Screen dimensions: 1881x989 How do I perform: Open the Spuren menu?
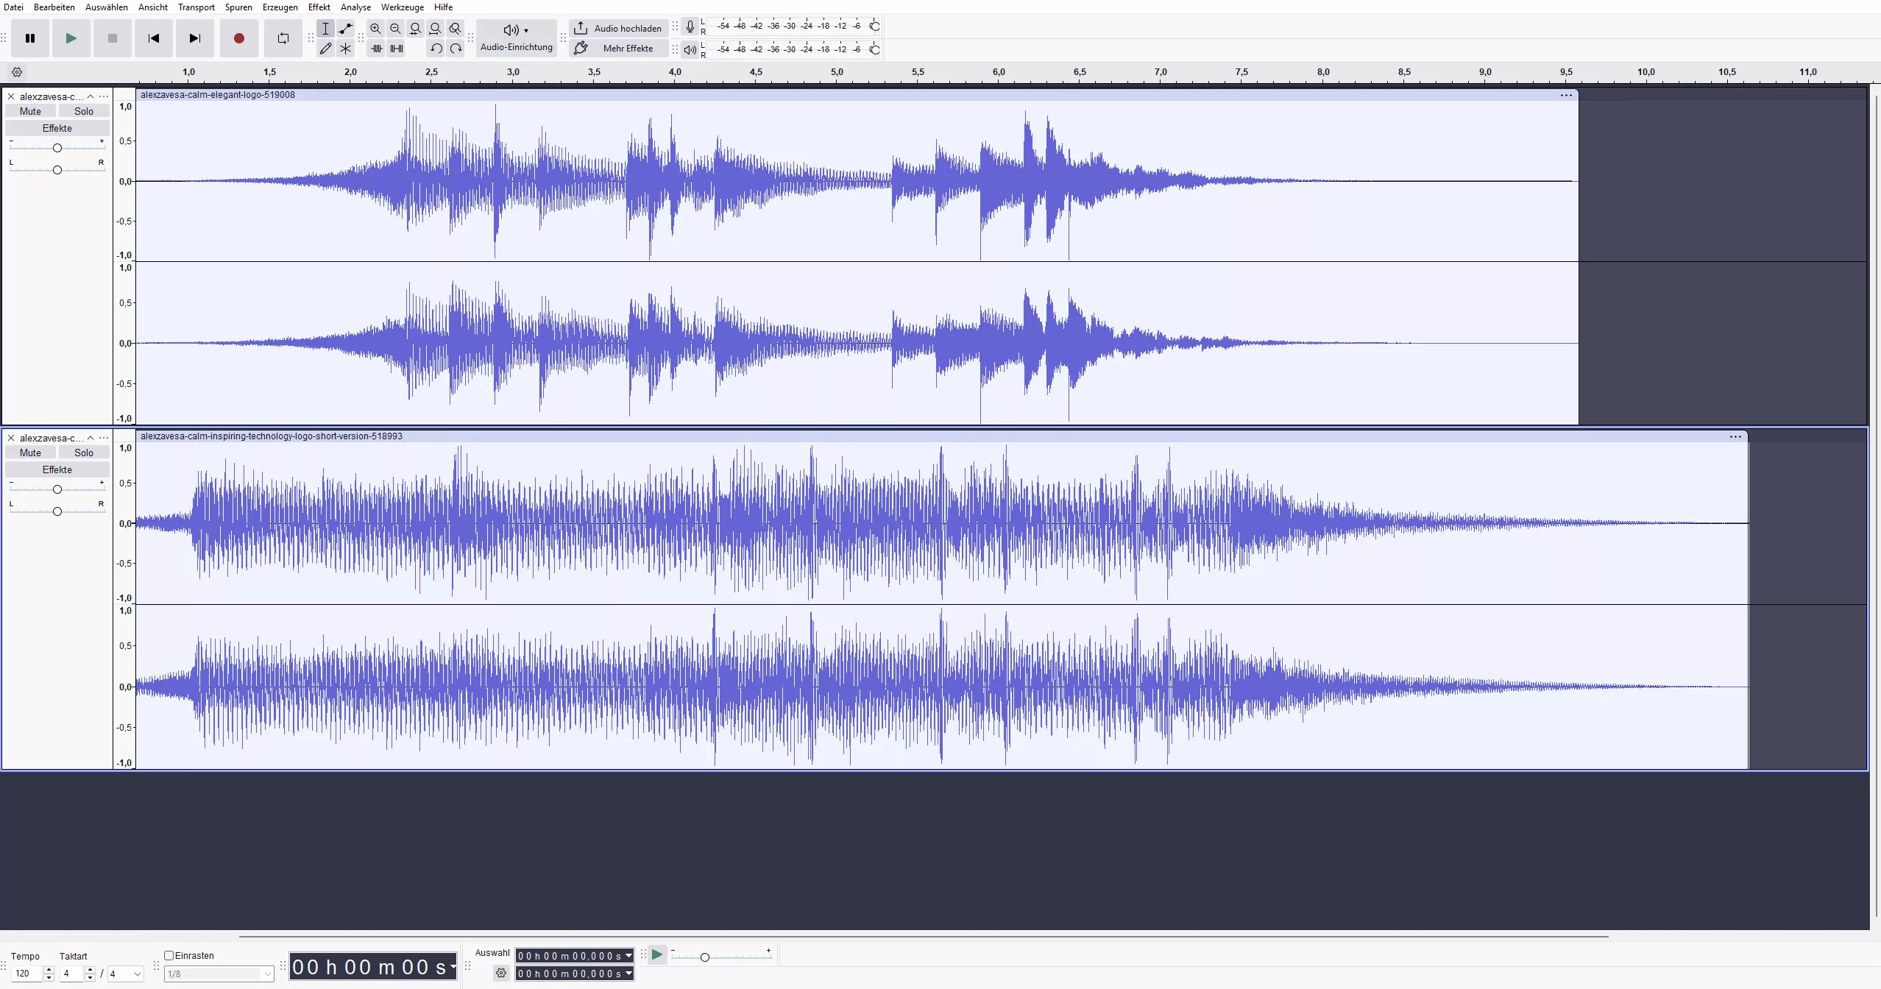pos(238,7)
